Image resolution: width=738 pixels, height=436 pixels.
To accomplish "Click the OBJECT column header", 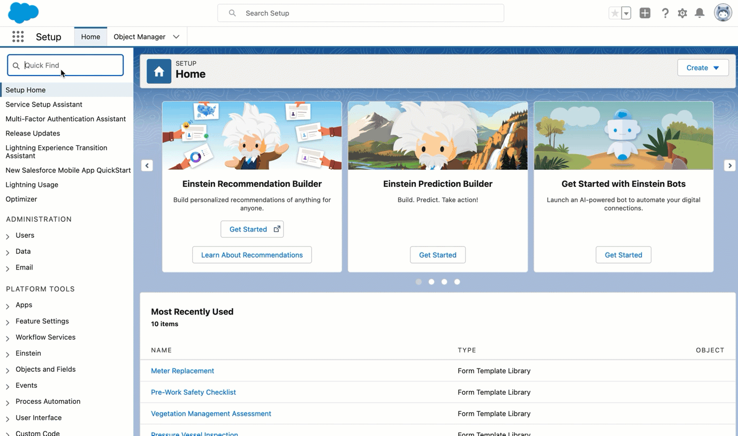I will 710,350.
